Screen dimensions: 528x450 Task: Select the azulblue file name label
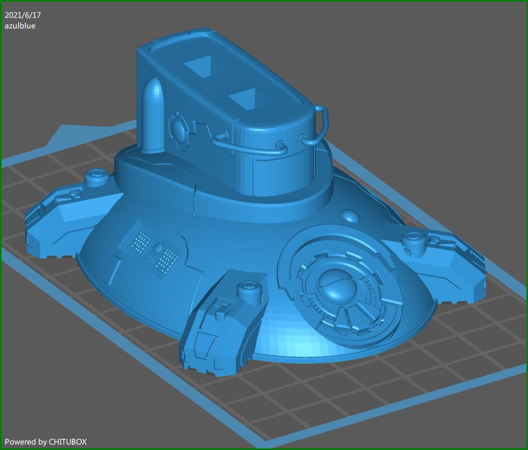point(20,26)
